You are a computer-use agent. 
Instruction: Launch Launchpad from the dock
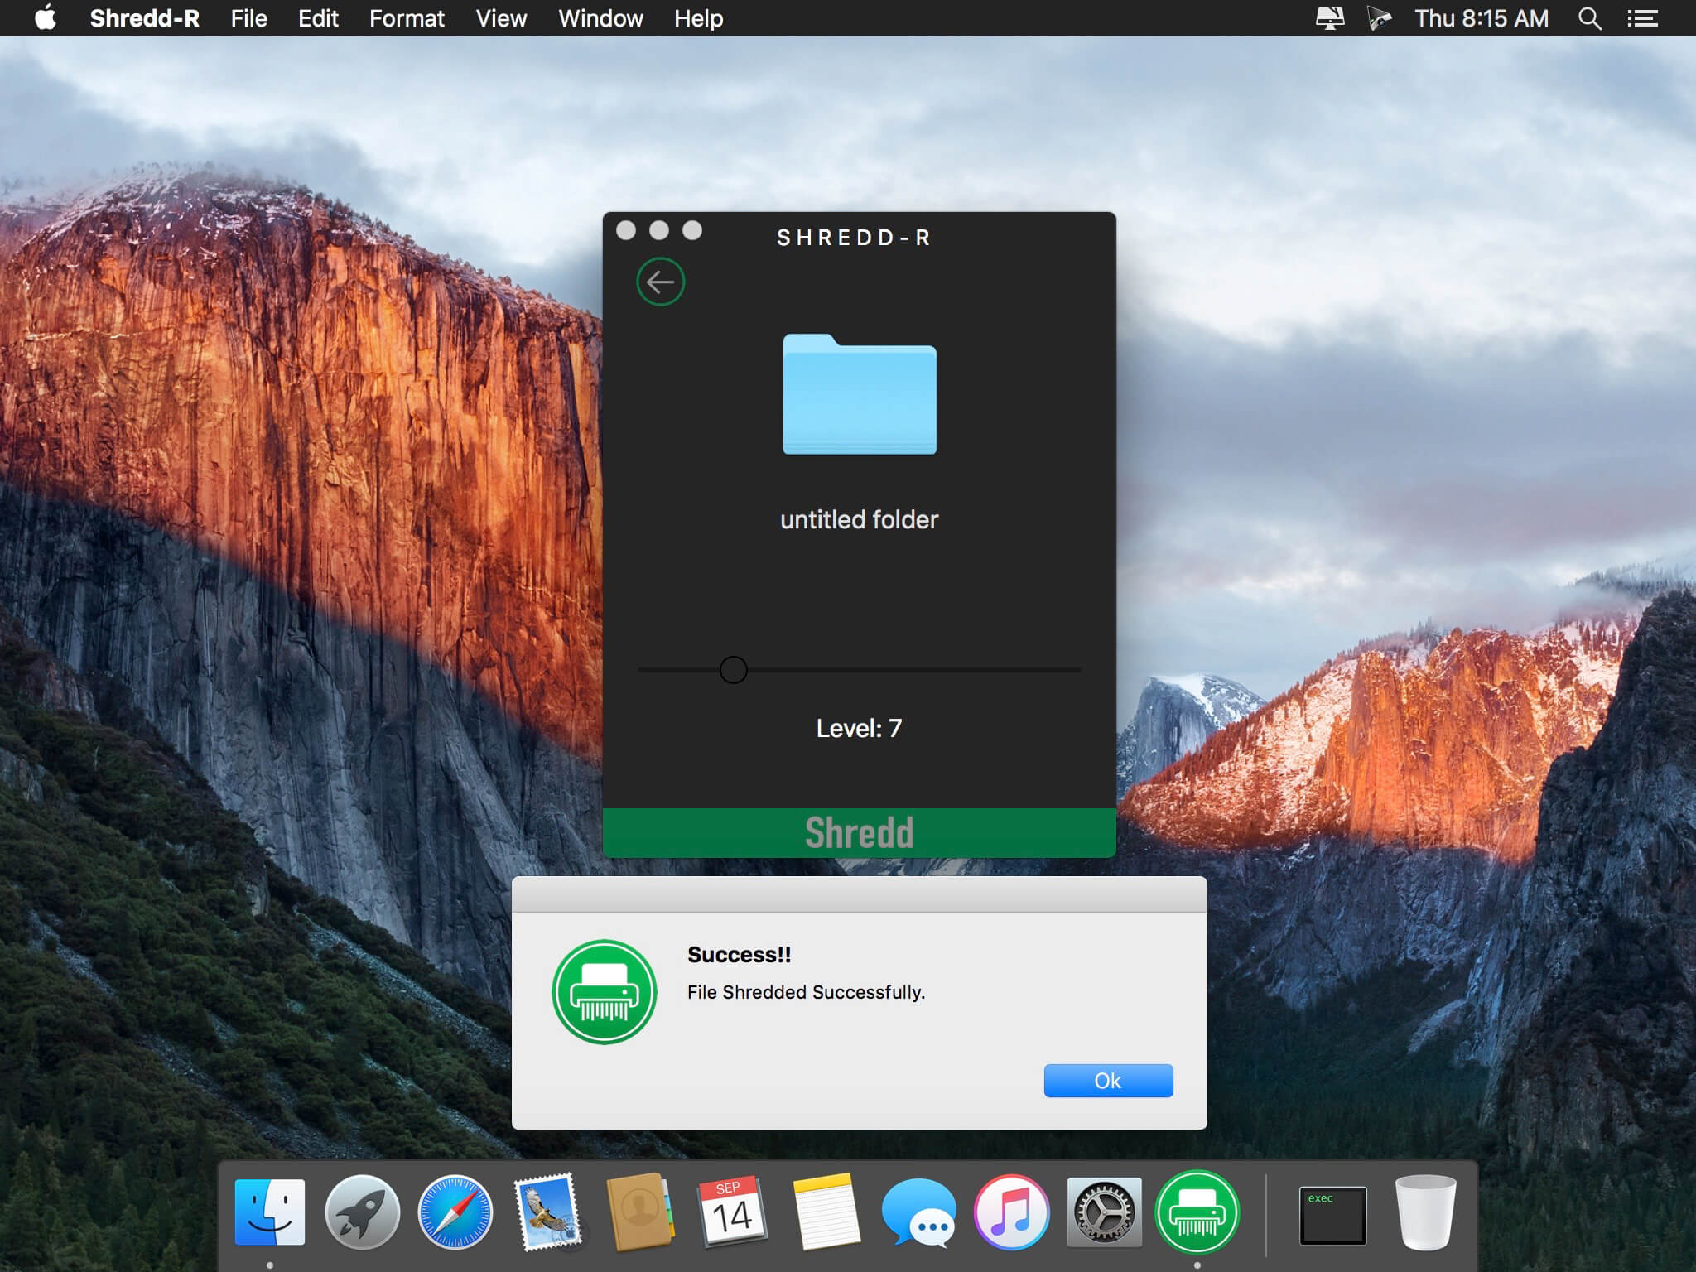point(362,1212)
